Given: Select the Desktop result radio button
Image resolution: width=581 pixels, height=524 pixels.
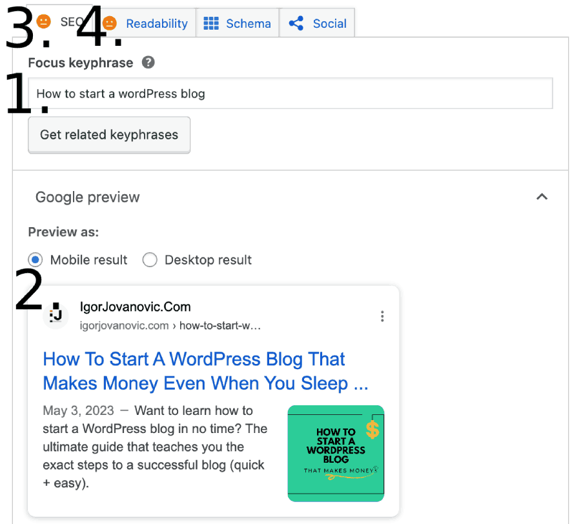Looking at the screenshot, I should point(150,259).
